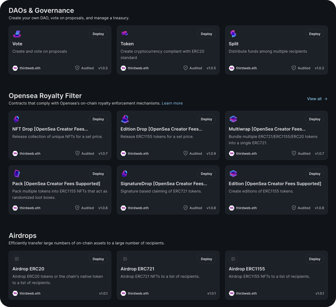Viewport: 336px width, 307px height.
Task: Click the Pack contract icon
Action: (17, 174)
